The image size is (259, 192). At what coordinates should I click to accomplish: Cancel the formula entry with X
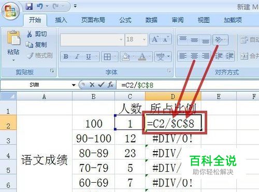[x=92, y=85]
